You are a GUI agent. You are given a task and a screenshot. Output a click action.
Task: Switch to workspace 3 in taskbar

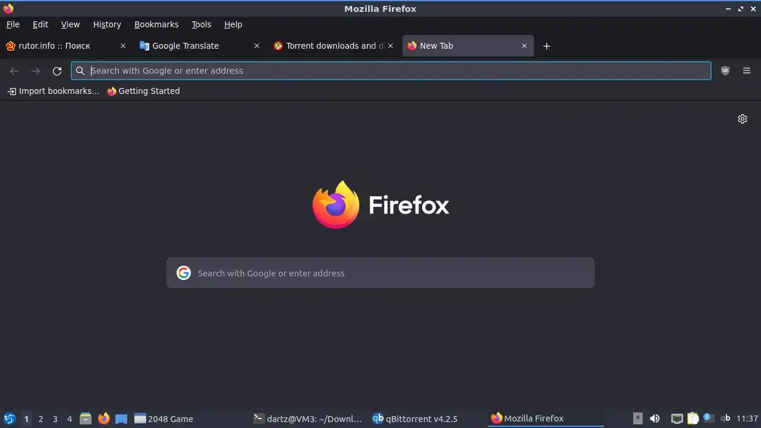click(55, 418)
